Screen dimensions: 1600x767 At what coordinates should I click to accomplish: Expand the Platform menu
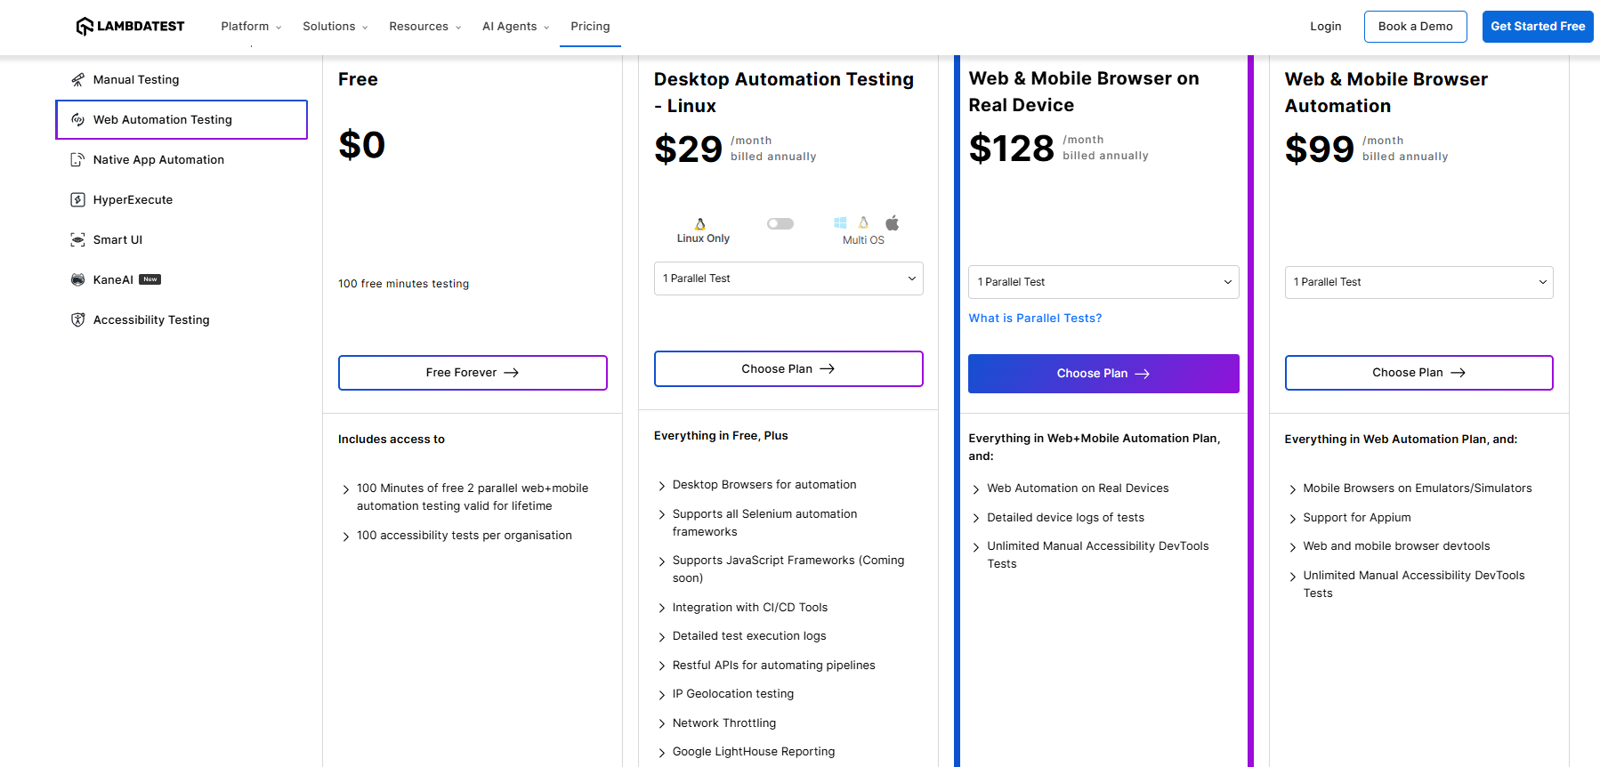pyautogui.click(x=251, y=27)
